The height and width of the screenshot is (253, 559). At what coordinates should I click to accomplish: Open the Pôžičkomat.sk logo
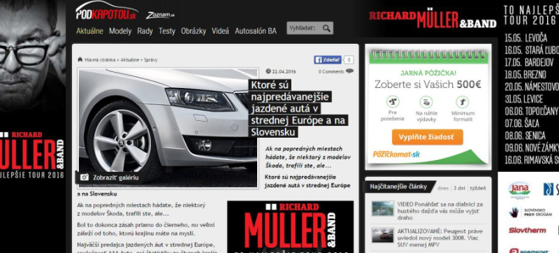click(x=396, y=154)
